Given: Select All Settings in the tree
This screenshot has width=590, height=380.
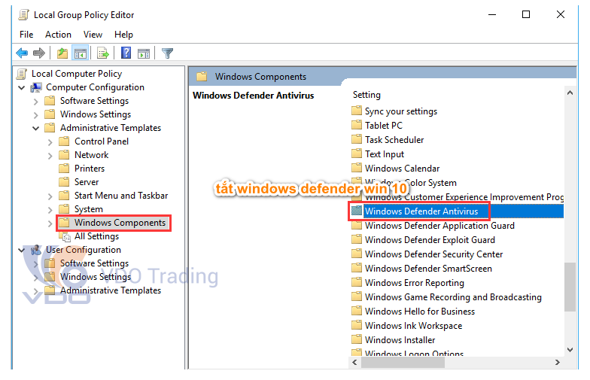Looking at the screenshot, I should [x=96, y=236].
